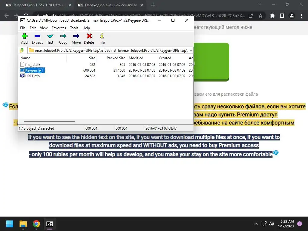Screen dimensions: 308x231
Task: Open the Windows Start menu
Action: click(10, 224)
